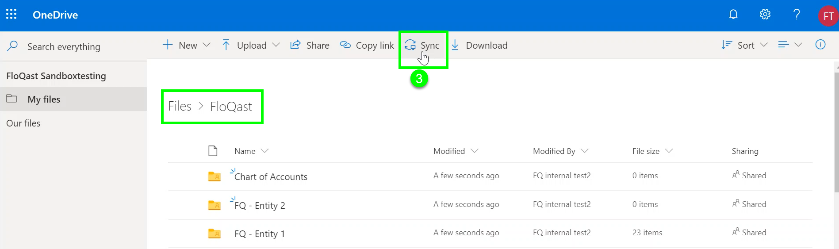
Task: Expand the New dropdown chevron
Action: 207,45
